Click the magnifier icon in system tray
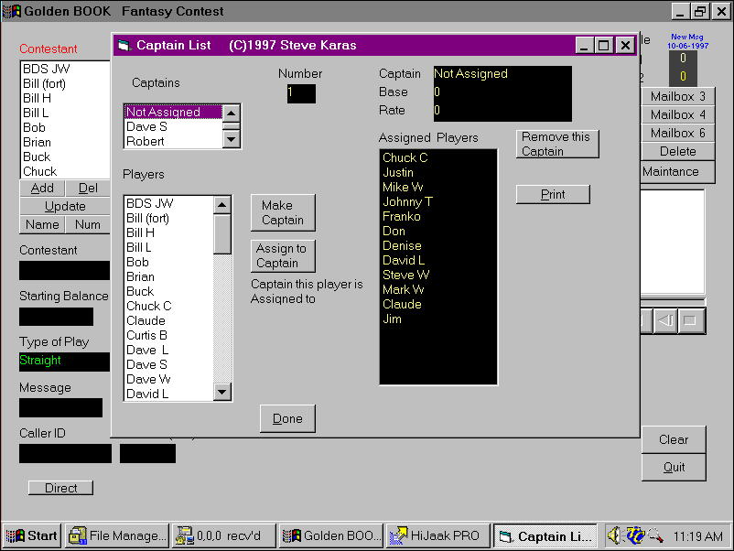Screen dimensions: 734x551 tap(655, 535)
